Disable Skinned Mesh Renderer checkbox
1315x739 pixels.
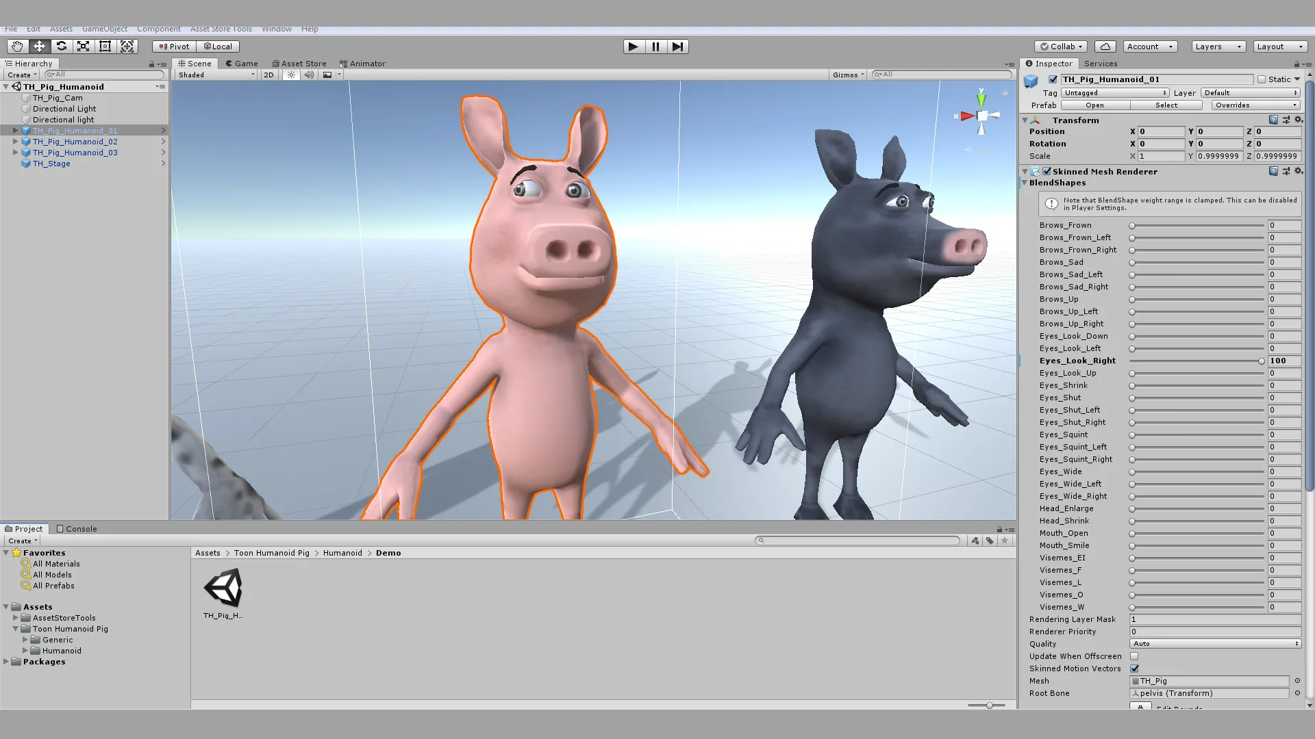(x=1047, y=171)
